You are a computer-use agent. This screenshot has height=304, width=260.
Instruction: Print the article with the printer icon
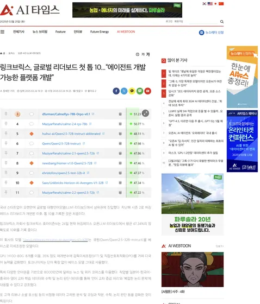pos(138,54)
